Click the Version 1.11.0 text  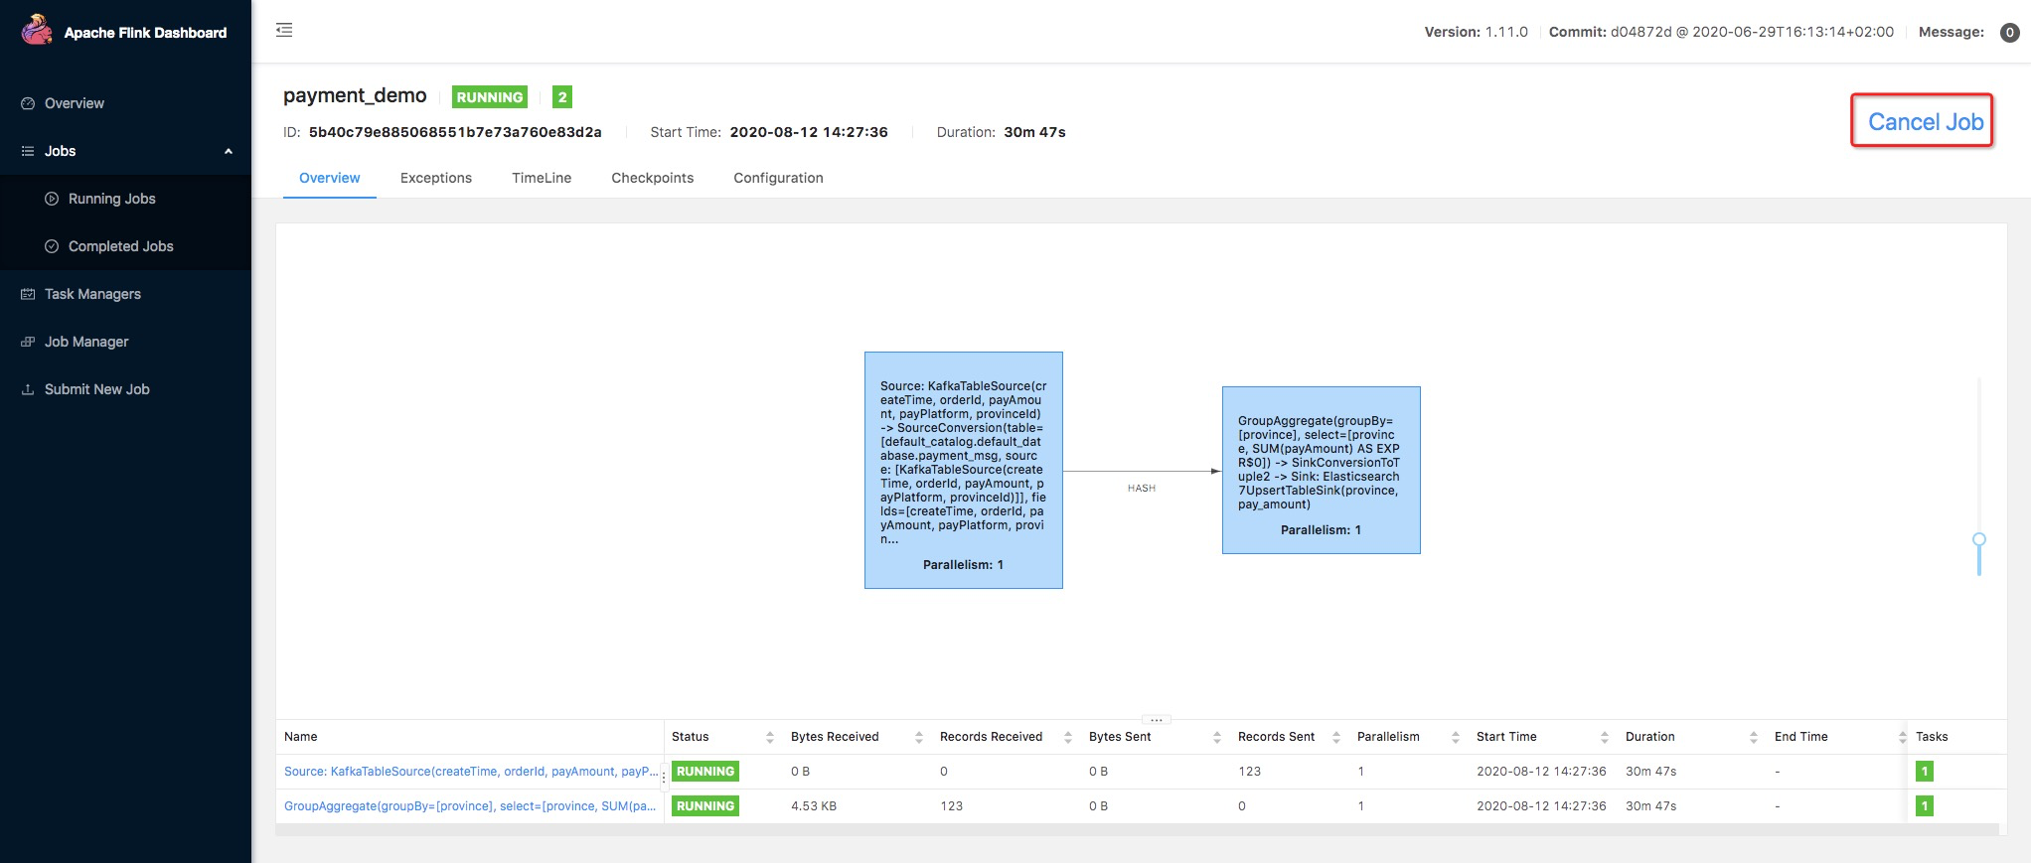[x=1476, y=32]
